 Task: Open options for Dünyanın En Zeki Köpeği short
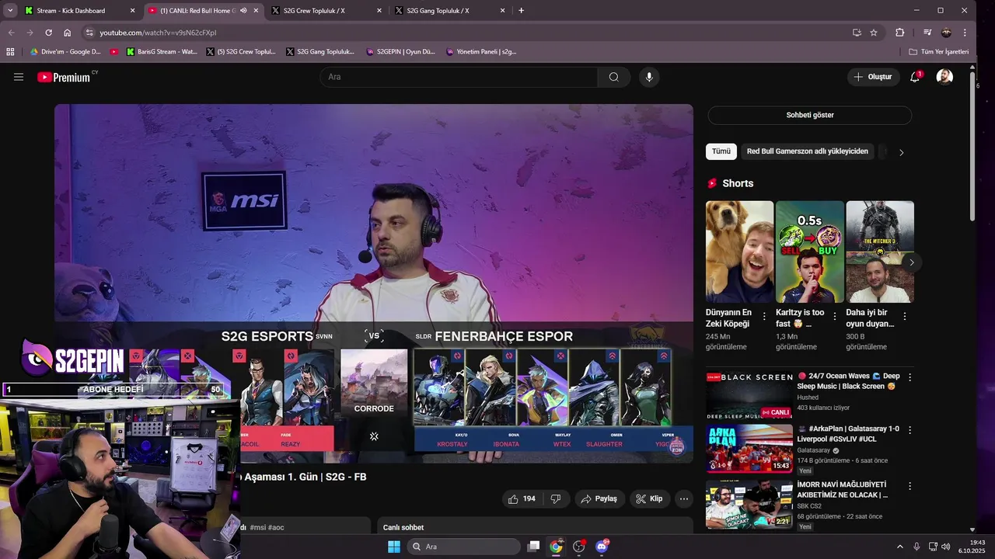pyautogui.click(x=764, y=317)
